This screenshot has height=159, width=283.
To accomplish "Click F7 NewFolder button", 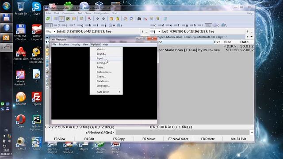I will tap(178, 139).
